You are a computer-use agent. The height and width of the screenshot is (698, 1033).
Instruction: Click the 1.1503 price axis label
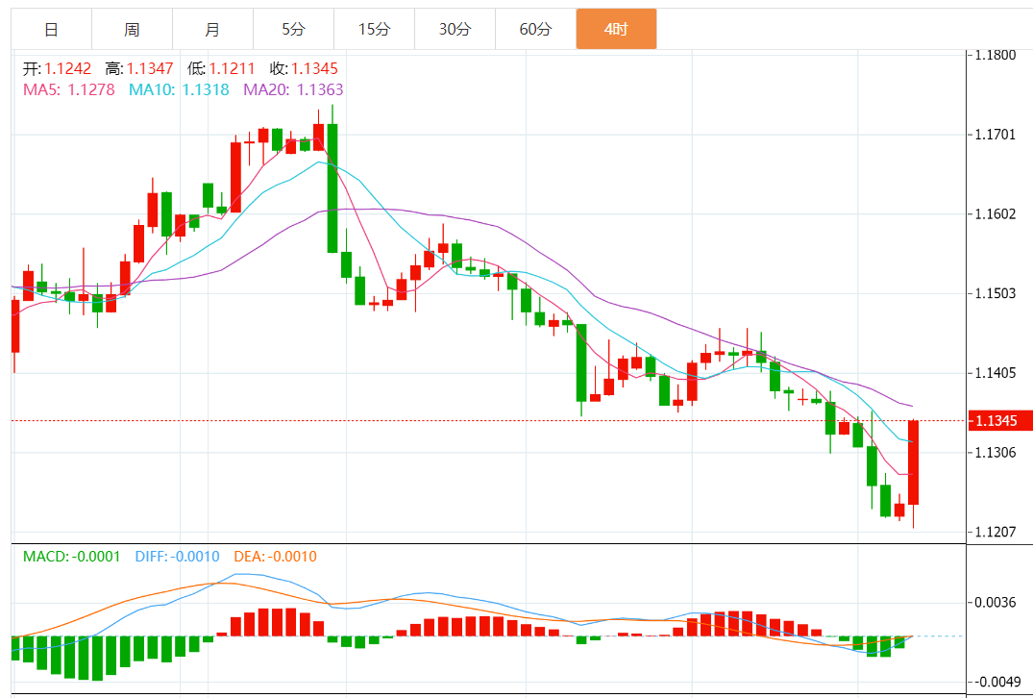click(x=996, y=293)
